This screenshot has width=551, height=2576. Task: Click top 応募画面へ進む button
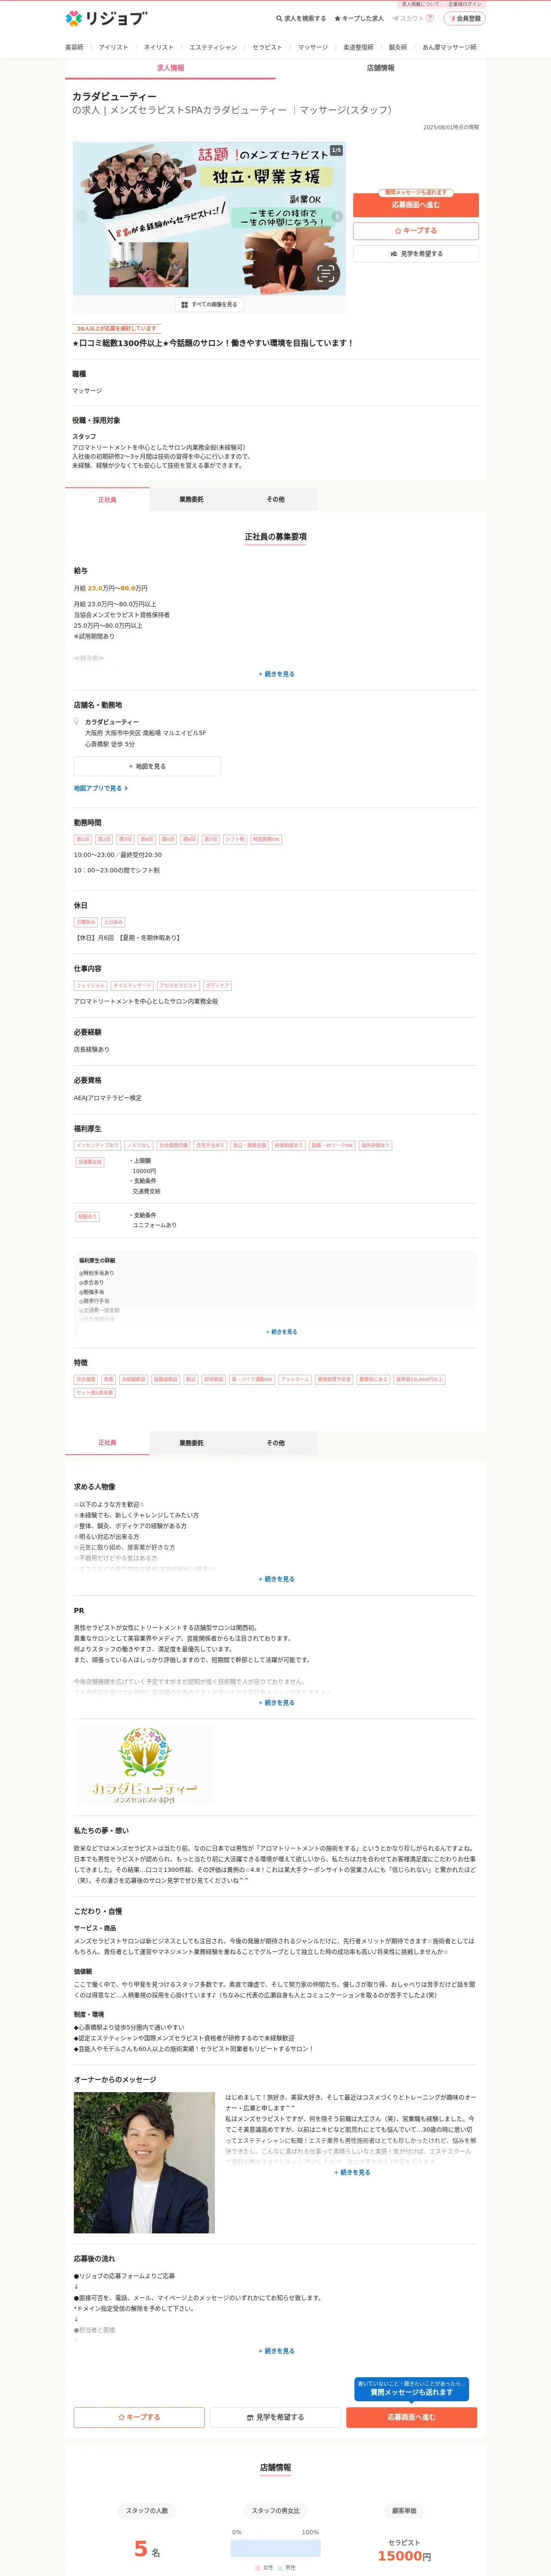pos(415,205)
